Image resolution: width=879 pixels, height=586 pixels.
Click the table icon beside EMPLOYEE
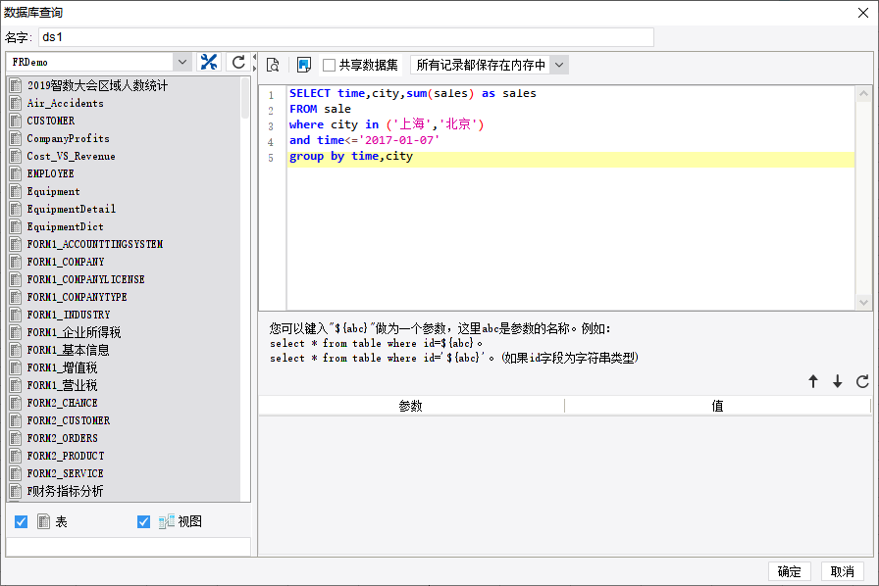16,173
